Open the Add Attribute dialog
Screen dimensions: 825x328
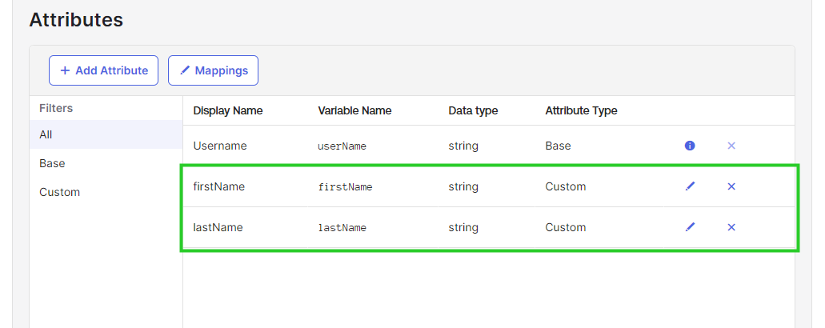(x=104, y=70)
